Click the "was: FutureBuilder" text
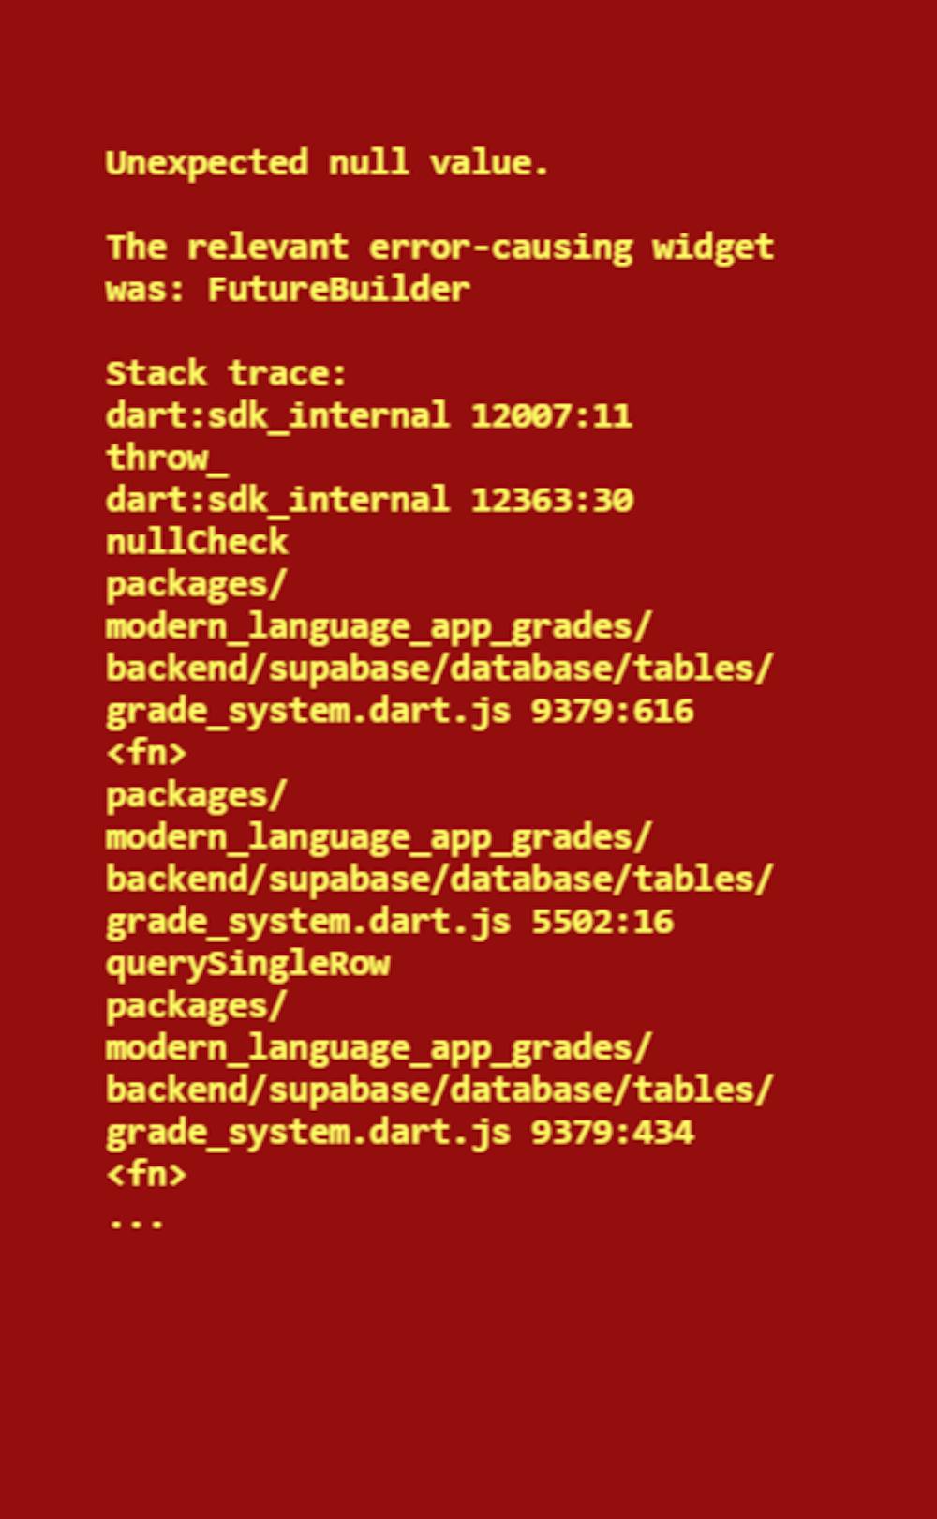The height and width of the screenshot is (1519, 937). 288,289
